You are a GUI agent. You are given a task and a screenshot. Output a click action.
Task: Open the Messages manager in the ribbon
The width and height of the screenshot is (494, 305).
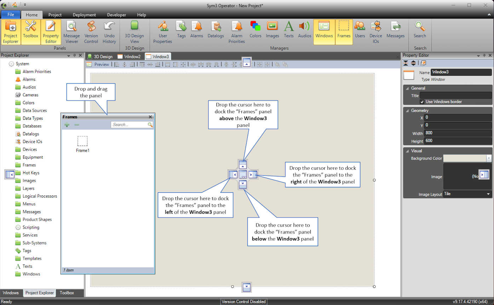point(395,30)
